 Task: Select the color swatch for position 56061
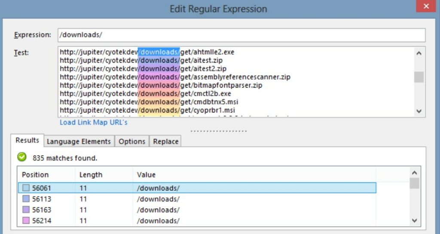point(26,188)
